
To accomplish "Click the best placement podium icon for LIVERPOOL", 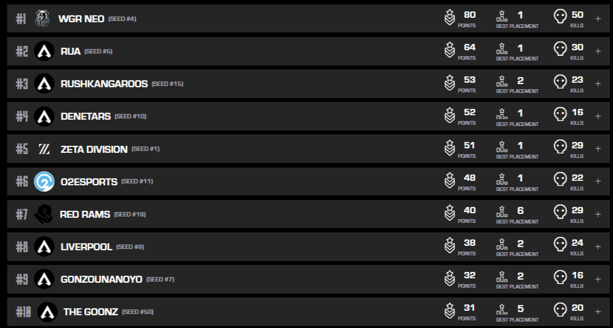I will point(502,246).
